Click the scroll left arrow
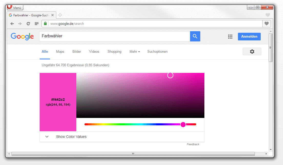This screenshot has height=165, width=283. click(9, 154)
